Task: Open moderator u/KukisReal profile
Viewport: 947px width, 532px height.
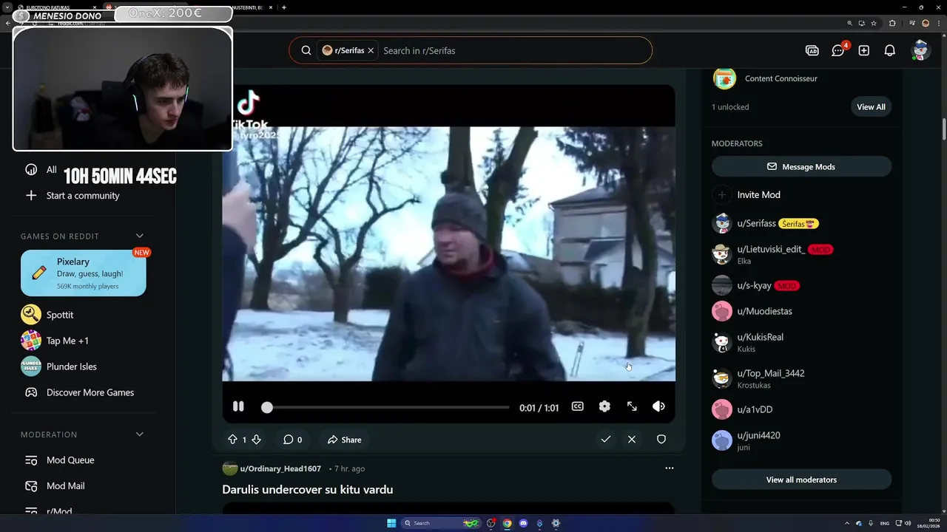Action: 760,337
